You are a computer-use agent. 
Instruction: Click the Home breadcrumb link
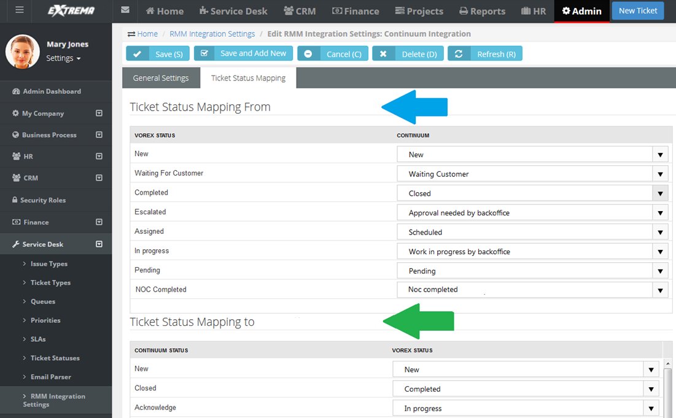click(147, 34)
